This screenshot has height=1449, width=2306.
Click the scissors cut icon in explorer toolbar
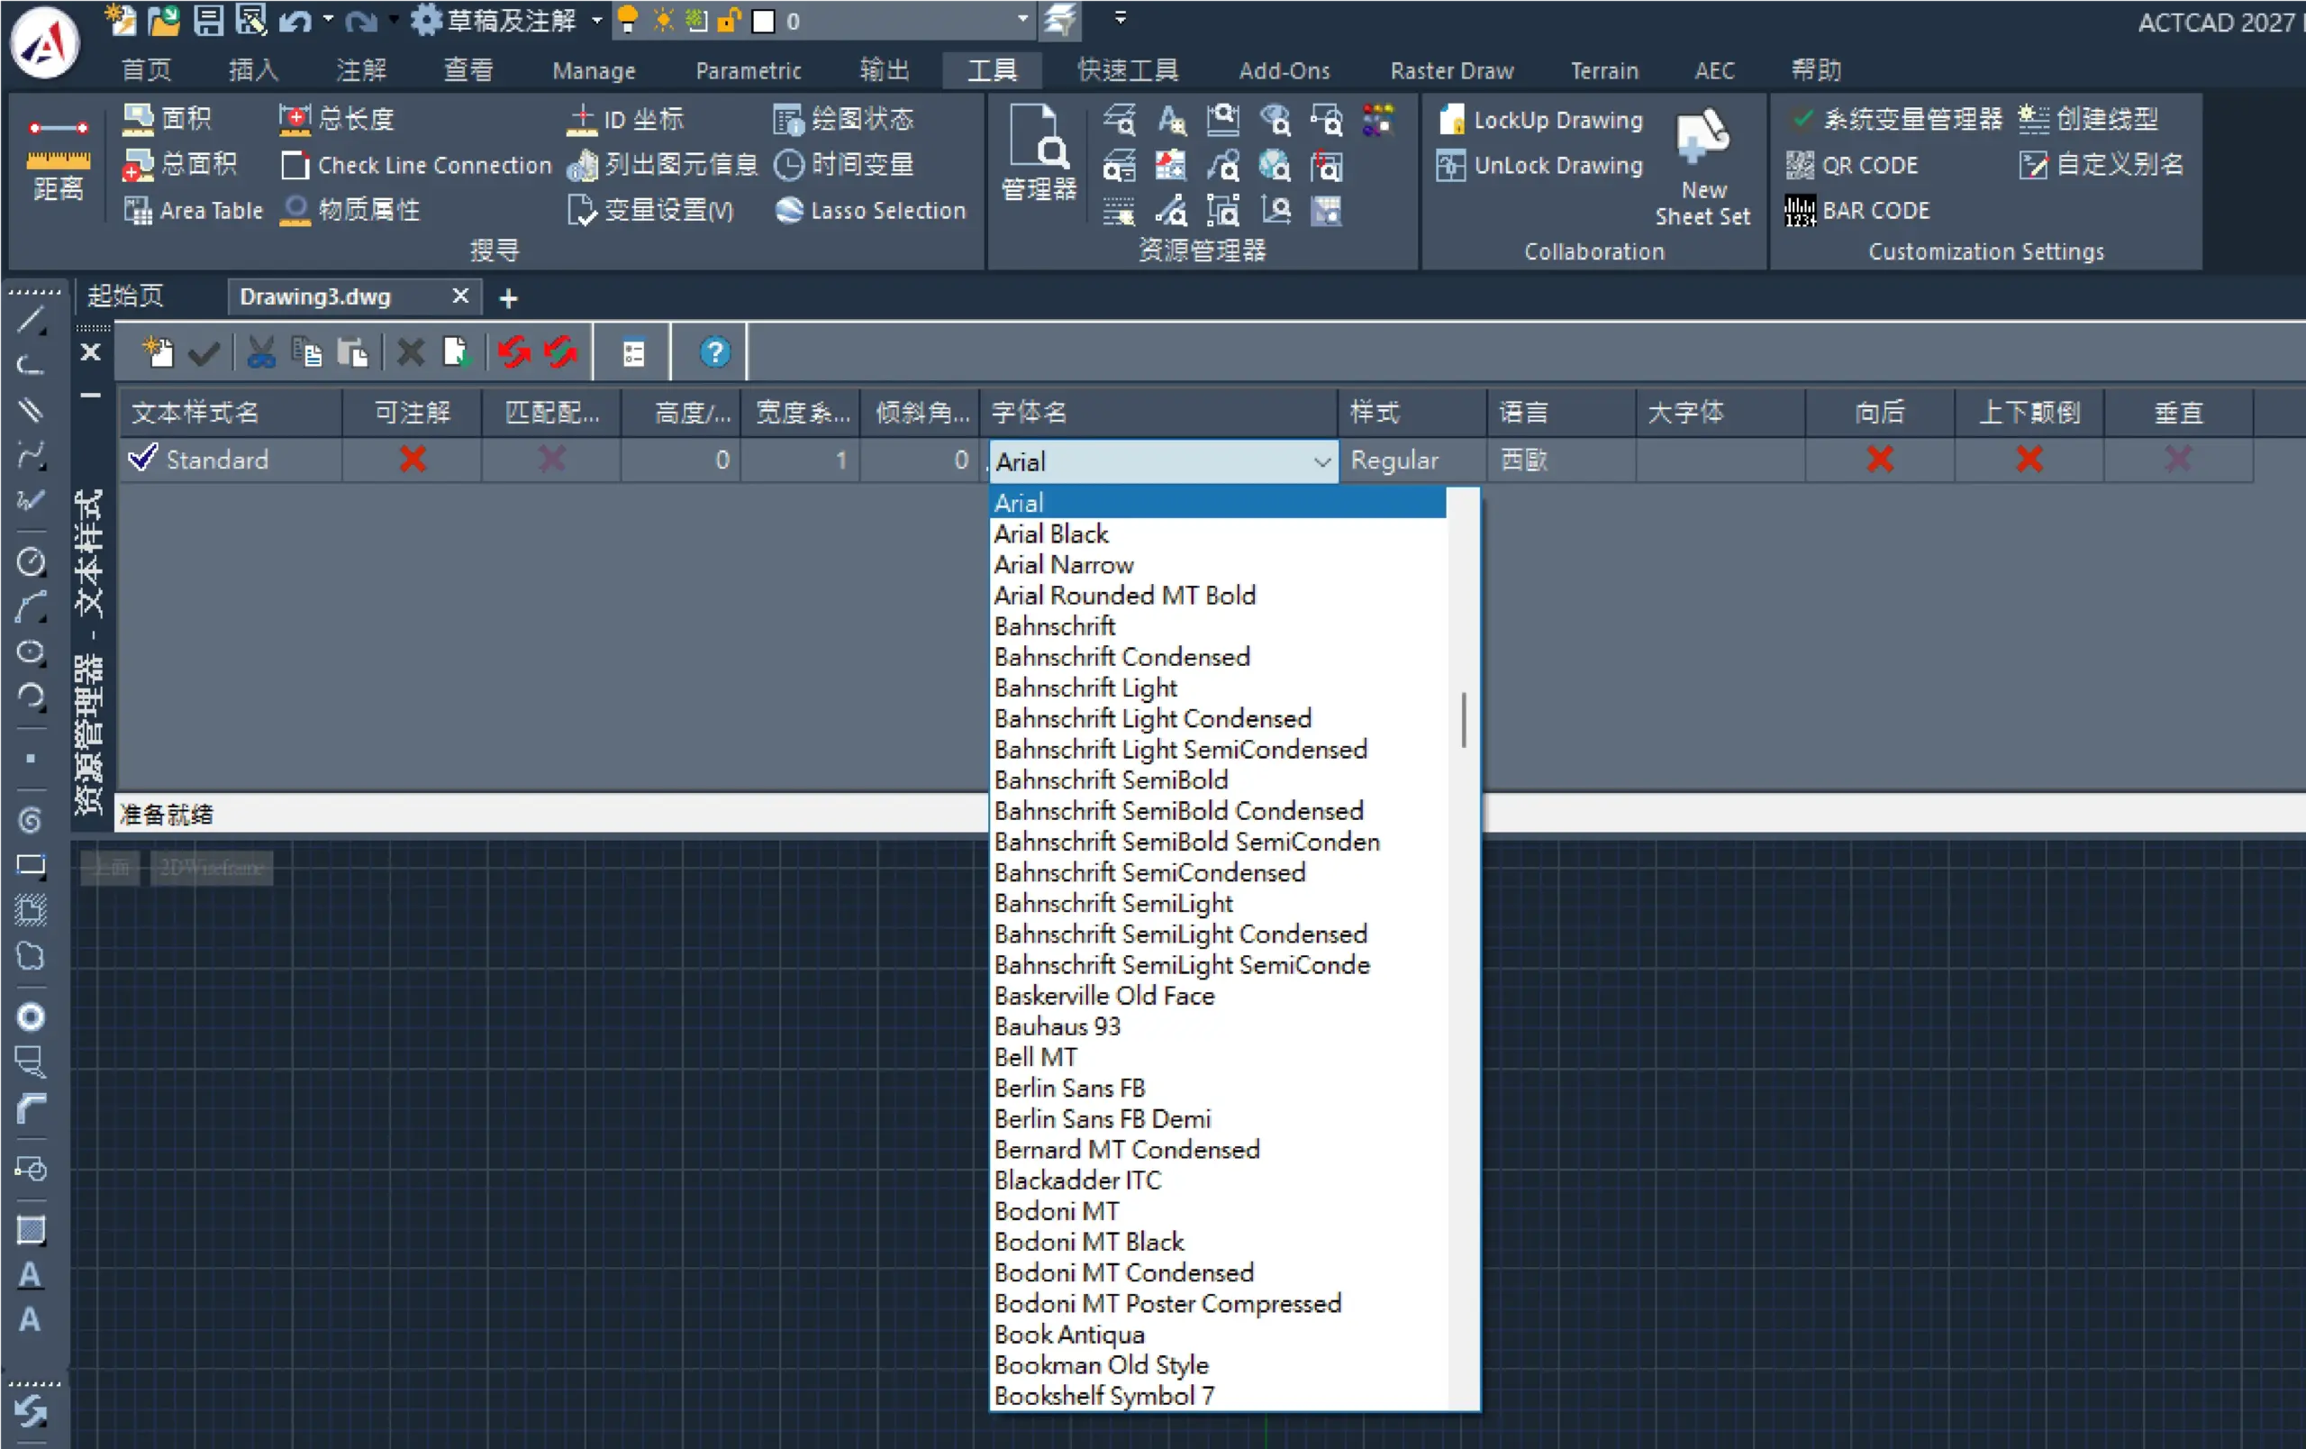pos(260,352)
